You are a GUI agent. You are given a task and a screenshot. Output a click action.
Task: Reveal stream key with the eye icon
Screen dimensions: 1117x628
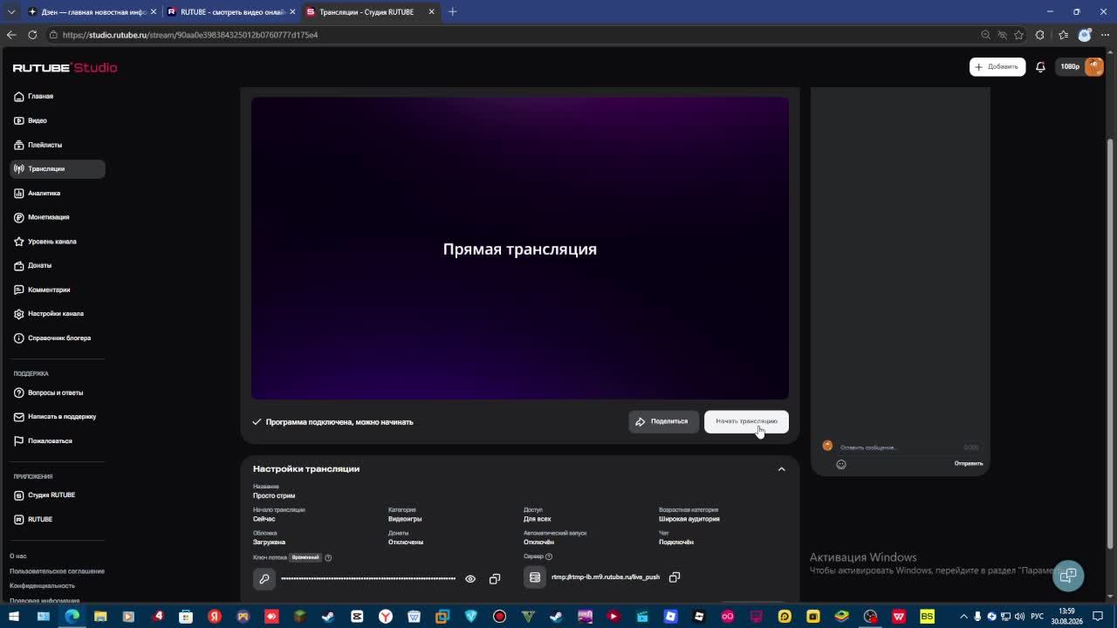tap(470, 579)
